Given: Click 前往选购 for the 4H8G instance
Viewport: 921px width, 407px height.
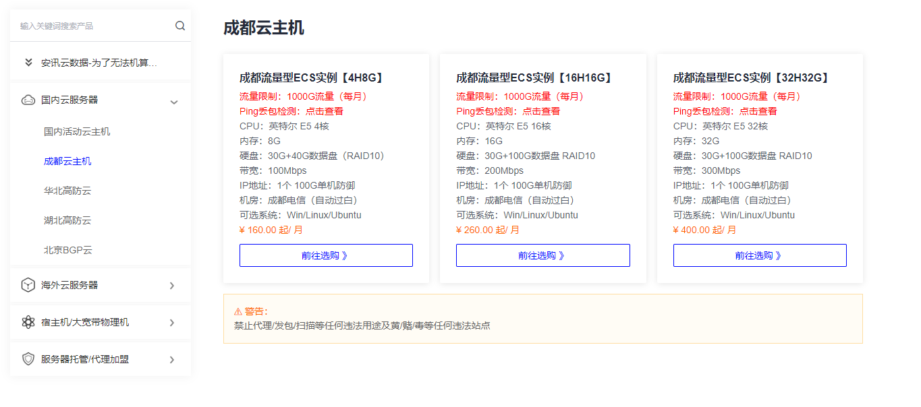Looking at the screenshot, I should pos(326,255).
